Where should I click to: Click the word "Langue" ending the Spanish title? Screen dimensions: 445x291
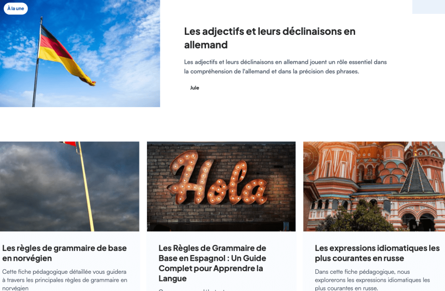click(x=173, y=278)
